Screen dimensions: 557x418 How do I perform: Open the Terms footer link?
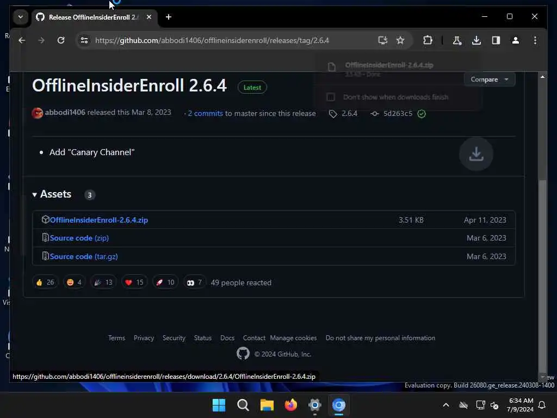pos(116,338)
